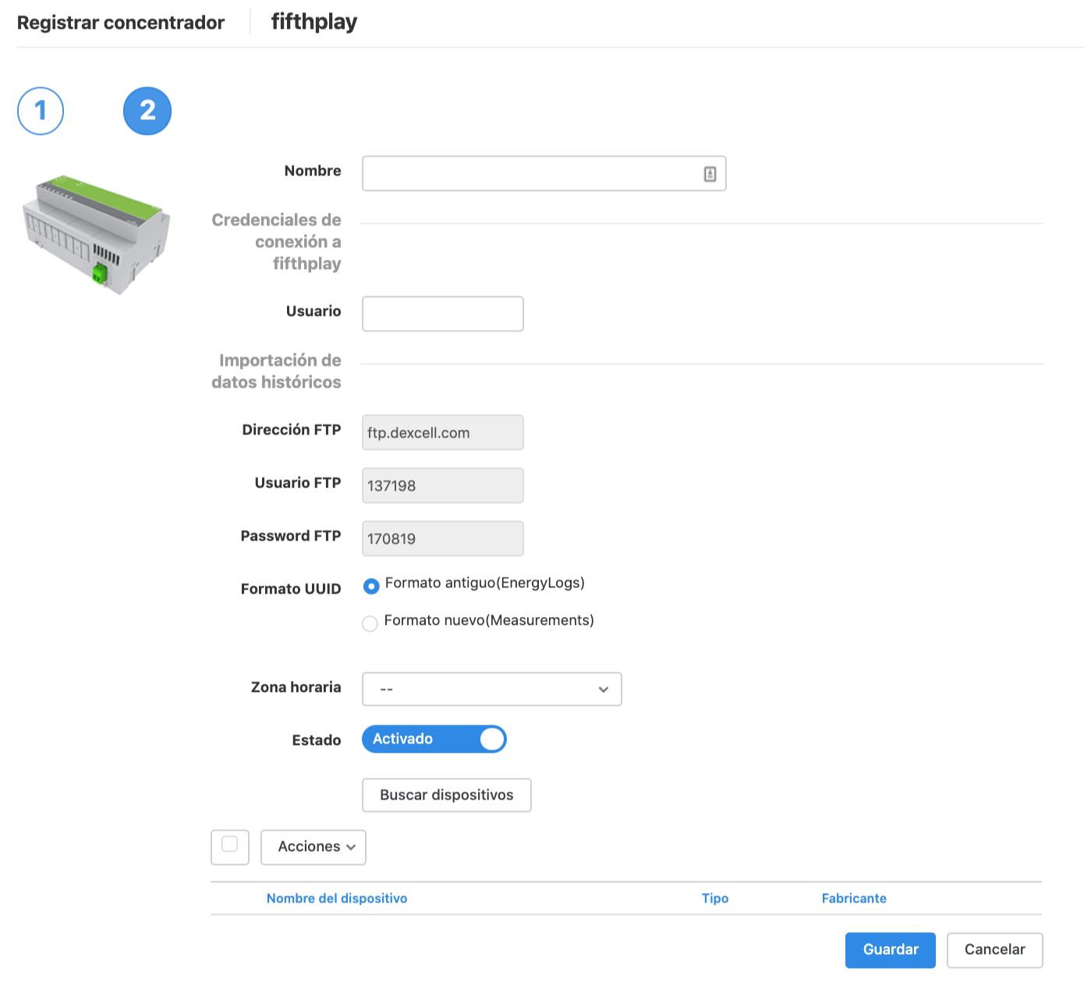1084x997 pixels.
Task: Click the fifthplay concentrator device image
Action: (x=96, y=235)
